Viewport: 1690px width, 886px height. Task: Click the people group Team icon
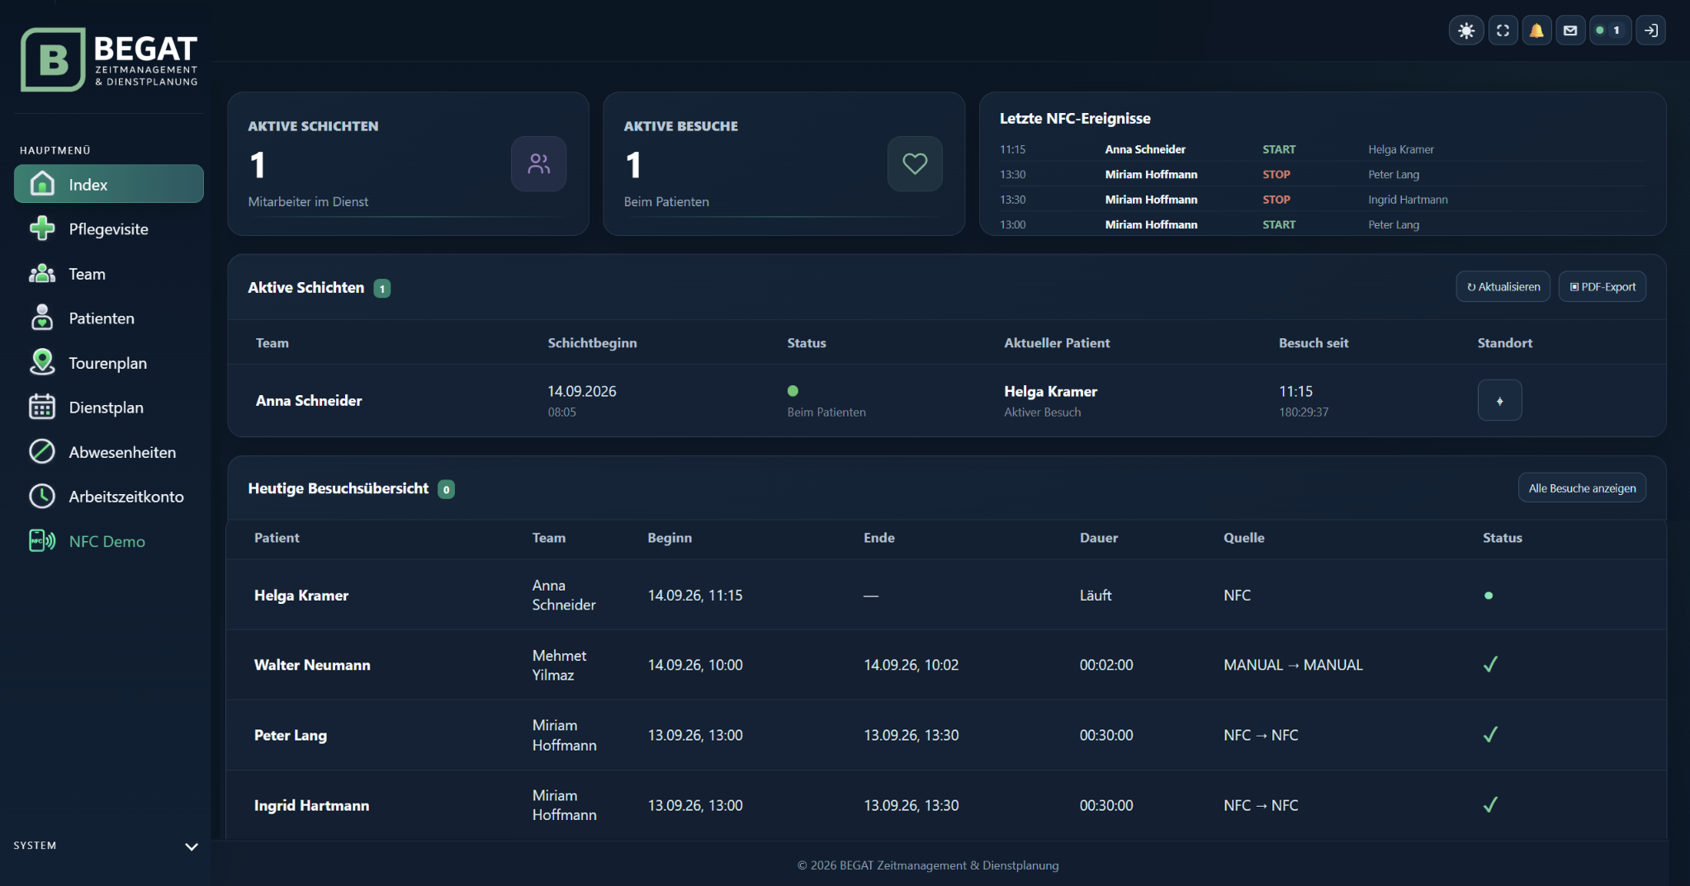pyautogui.click(x=42, y=273)
